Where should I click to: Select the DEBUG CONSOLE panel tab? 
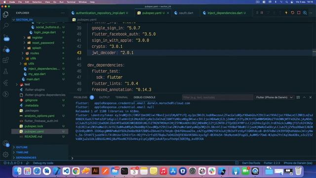pos(145,97)
